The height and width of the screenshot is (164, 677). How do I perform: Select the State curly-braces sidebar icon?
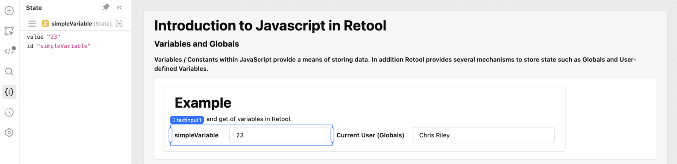(9, 92)
